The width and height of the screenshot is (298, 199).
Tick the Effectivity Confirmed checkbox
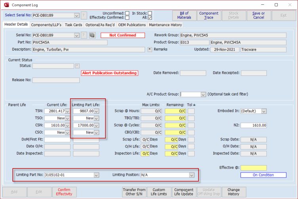coord(127,18)
